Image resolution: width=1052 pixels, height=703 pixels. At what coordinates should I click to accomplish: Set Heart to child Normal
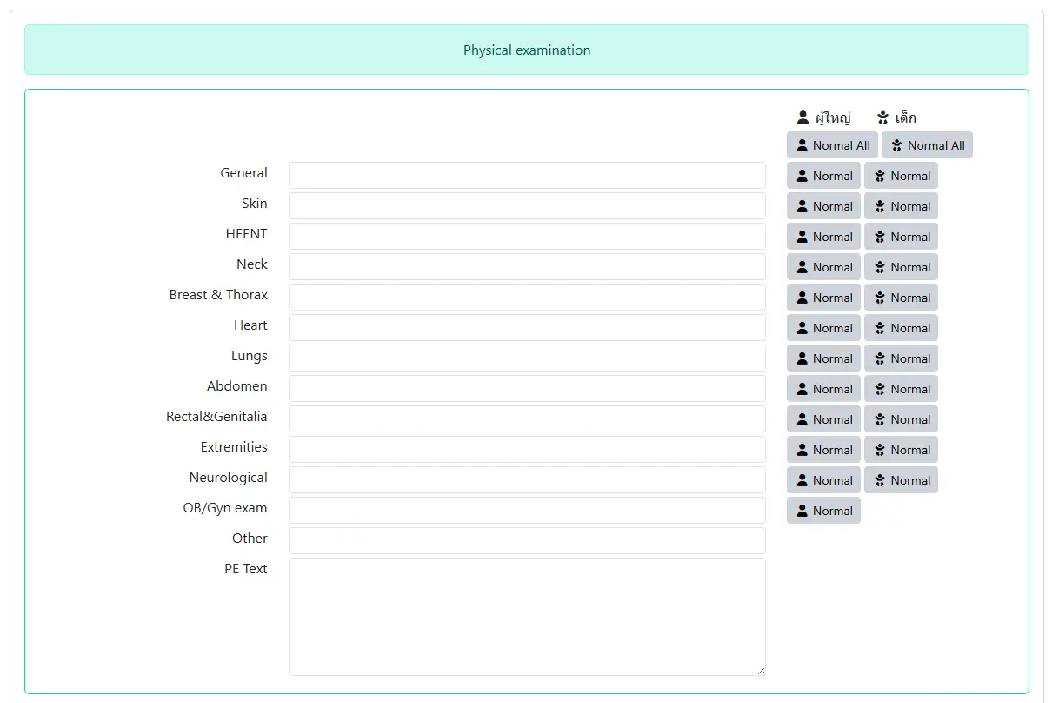click(901, 328)
